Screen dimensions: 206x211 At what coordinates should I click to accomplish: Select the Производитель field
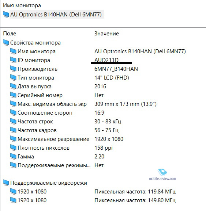[37, 69]
